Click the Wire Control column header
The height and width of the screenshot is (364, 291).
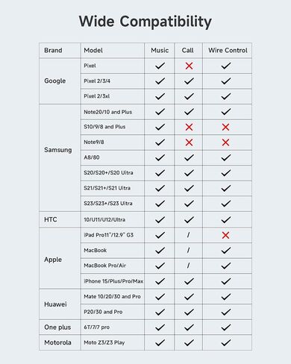228,51
